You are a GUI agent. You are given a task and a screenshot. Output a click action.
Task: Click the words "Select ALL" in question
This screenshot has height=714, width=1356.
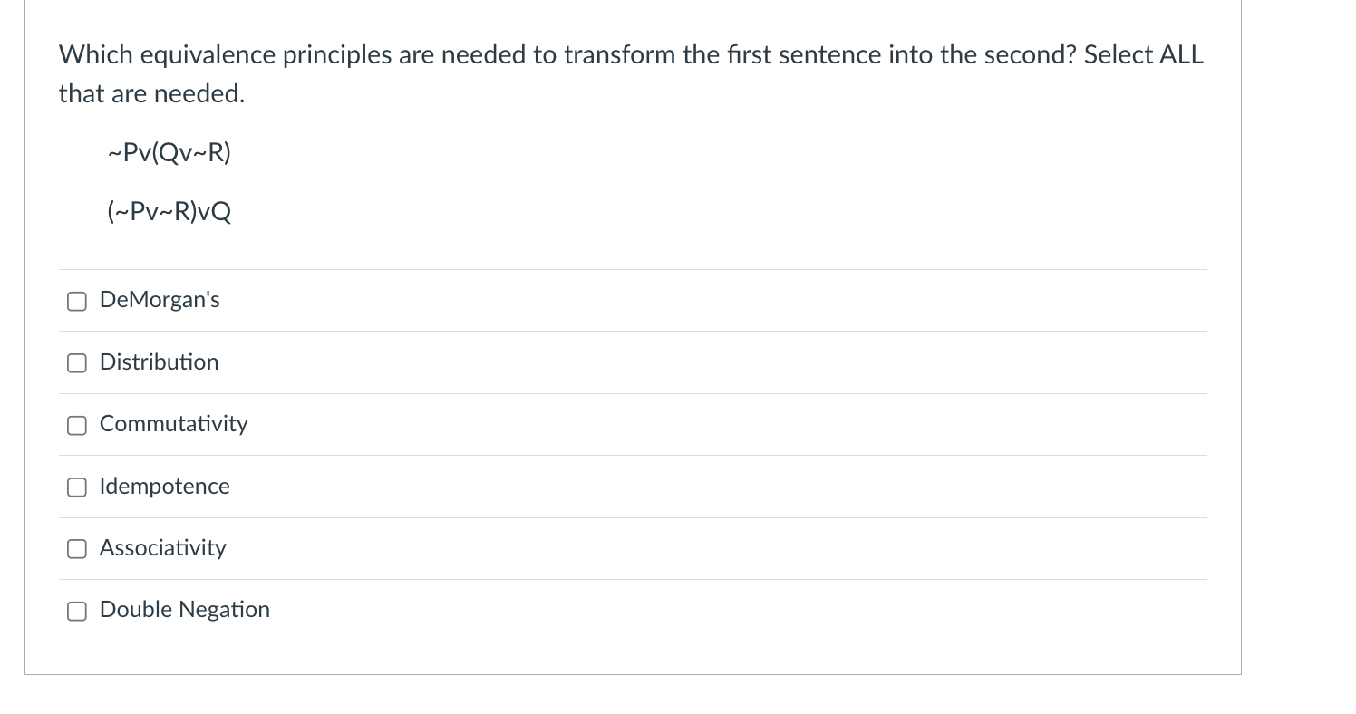(x=1144, y=54)
